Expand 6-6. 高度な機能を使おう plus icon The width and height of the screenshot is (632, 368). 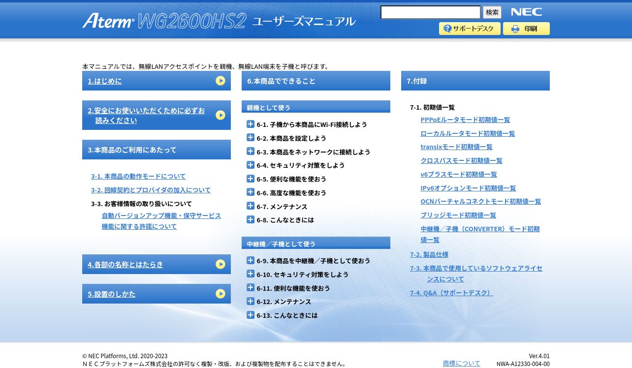point(251,192)
